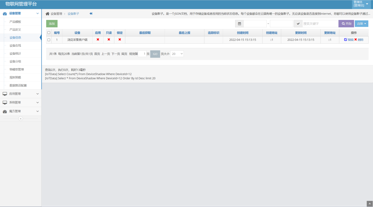Click the double-left arrow back icon
This screenshot has height=207, width=373.
91,14
